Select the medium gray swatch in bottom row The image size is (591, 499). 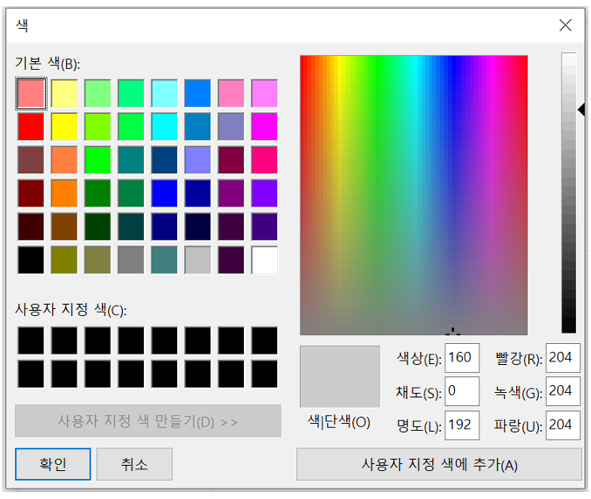click(131, 260)
